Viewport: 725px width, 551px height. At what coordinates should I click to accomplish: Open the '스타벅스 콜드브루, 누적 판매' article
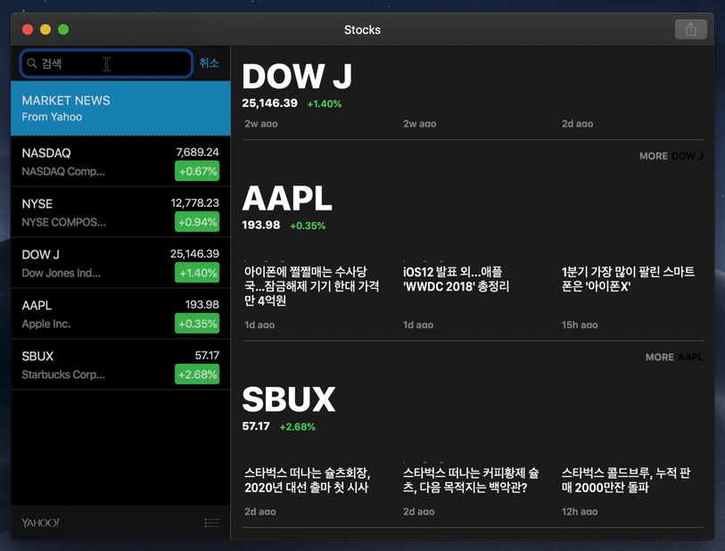[x=626, y=480]
